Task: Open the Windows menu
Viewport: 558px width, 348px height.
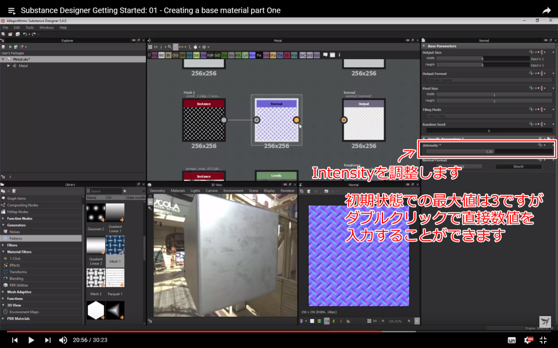Action: (46, 27)
